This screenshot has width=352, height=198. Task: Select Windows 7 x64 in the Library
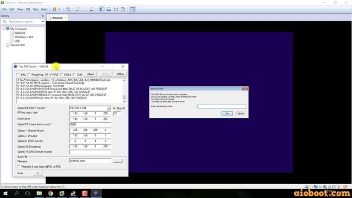24,37
